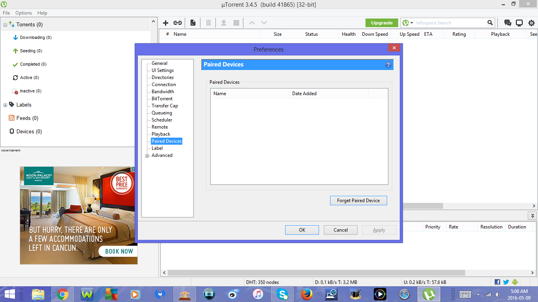Open the Options menu

point(24,13)
